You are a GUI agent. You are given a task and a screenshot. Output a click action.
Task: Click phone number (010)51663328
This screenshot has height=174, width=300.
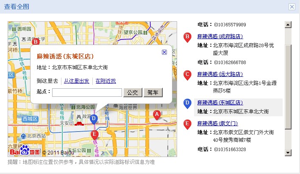(x=230, y=149)
